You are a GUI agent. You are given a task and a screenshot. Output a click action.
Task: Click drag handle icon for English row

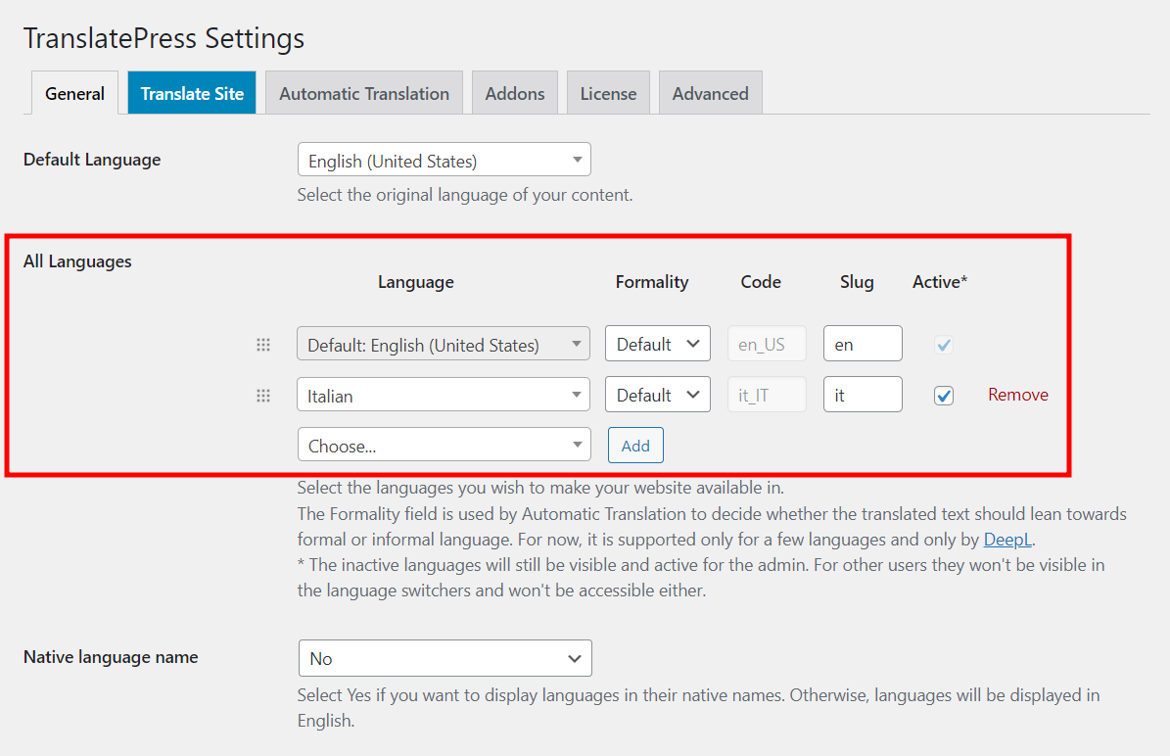tap(263, 345)
